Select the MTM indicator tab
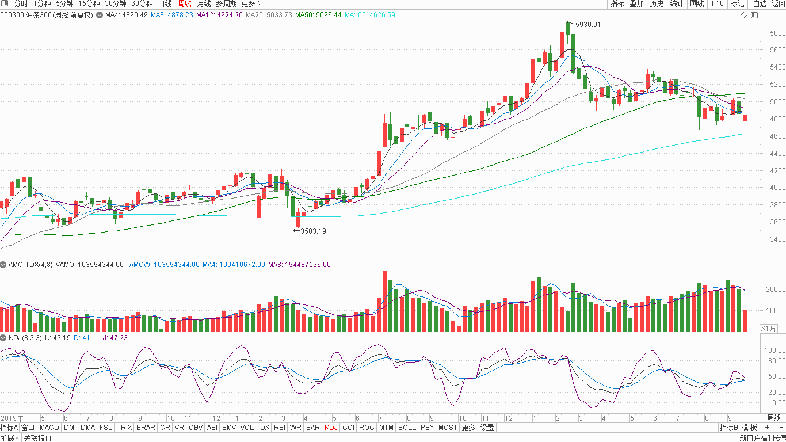 click(386, 428)
